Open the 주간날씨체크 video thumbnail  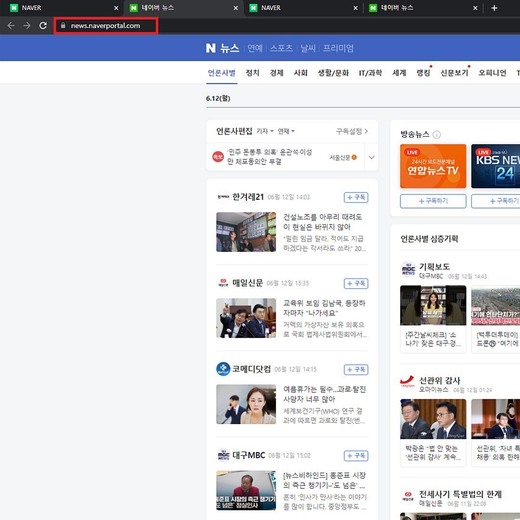coord(433,305)
